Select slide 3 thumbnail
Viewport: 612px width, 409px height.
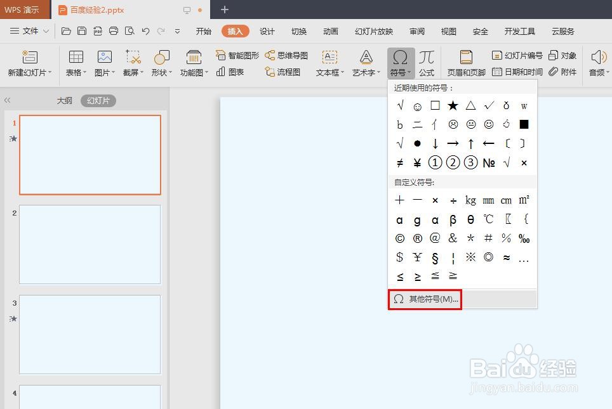[90, 335]
